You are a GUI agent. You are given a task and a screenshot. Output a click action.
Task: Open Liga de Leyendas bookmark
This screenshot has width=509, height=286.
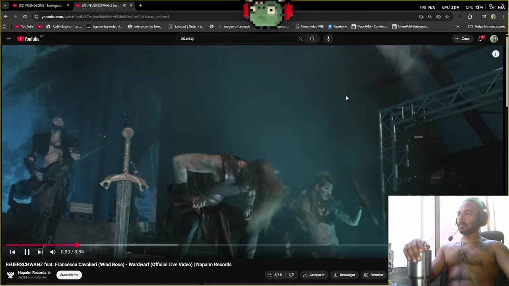[105, 27]
